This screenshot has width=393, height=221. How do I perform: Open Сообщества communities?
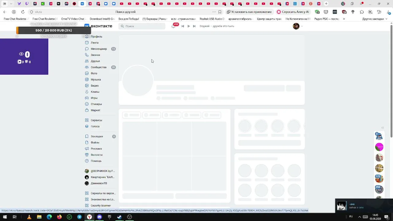tap(98, 67)
